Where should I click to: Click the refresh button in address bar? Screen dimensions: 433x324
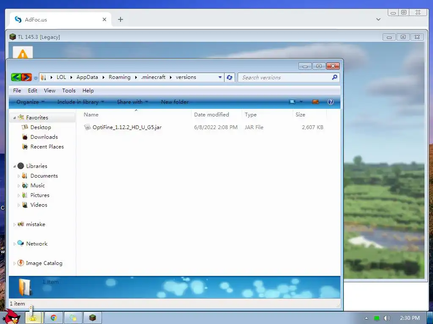230,78
